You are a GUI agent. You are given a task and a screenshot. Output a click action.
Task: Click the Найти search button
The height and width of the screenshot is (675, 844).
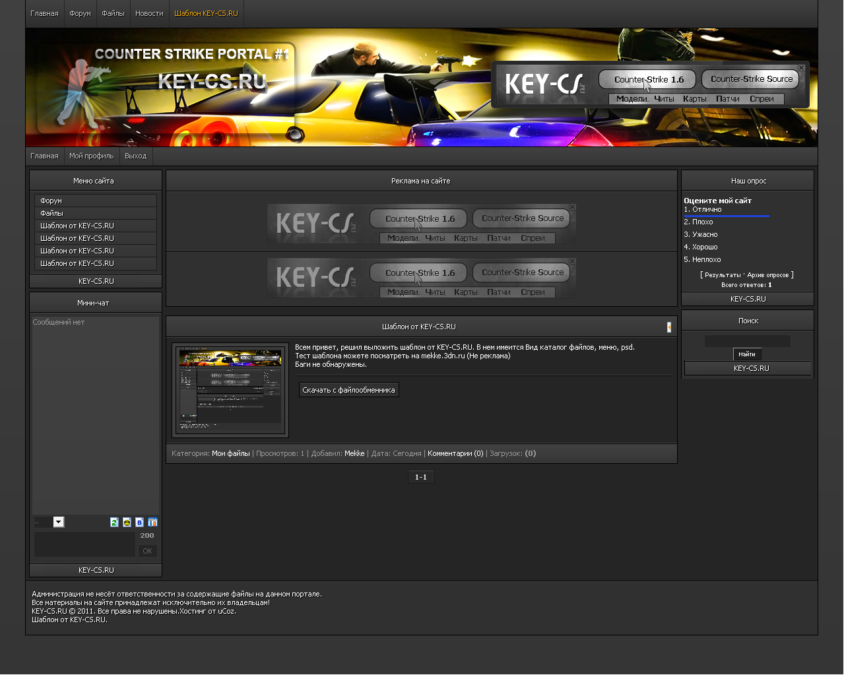747,354
